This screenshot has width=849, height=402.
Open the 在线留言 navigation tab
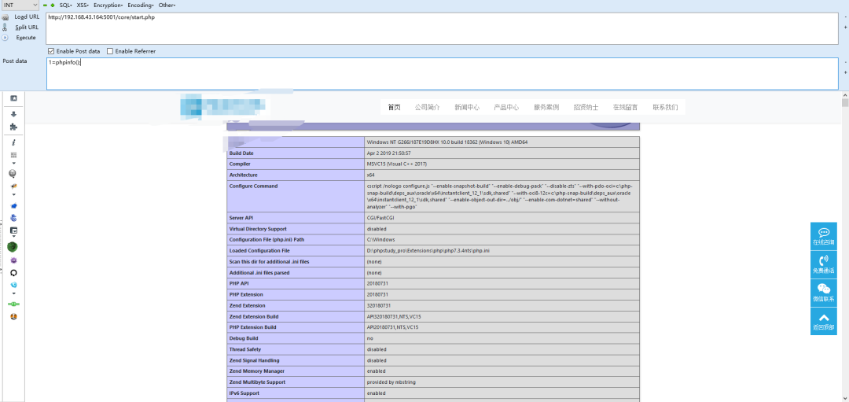(x=626, y=107)
